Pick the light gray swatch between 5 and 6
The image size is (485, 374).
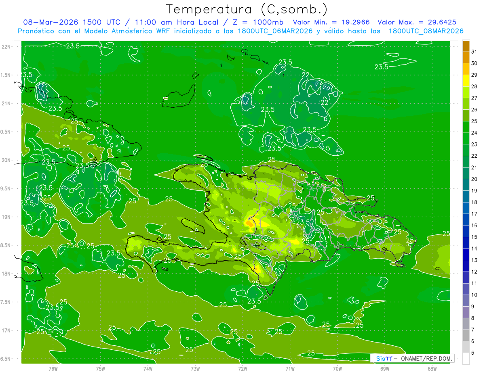click(x=466, y=347)
